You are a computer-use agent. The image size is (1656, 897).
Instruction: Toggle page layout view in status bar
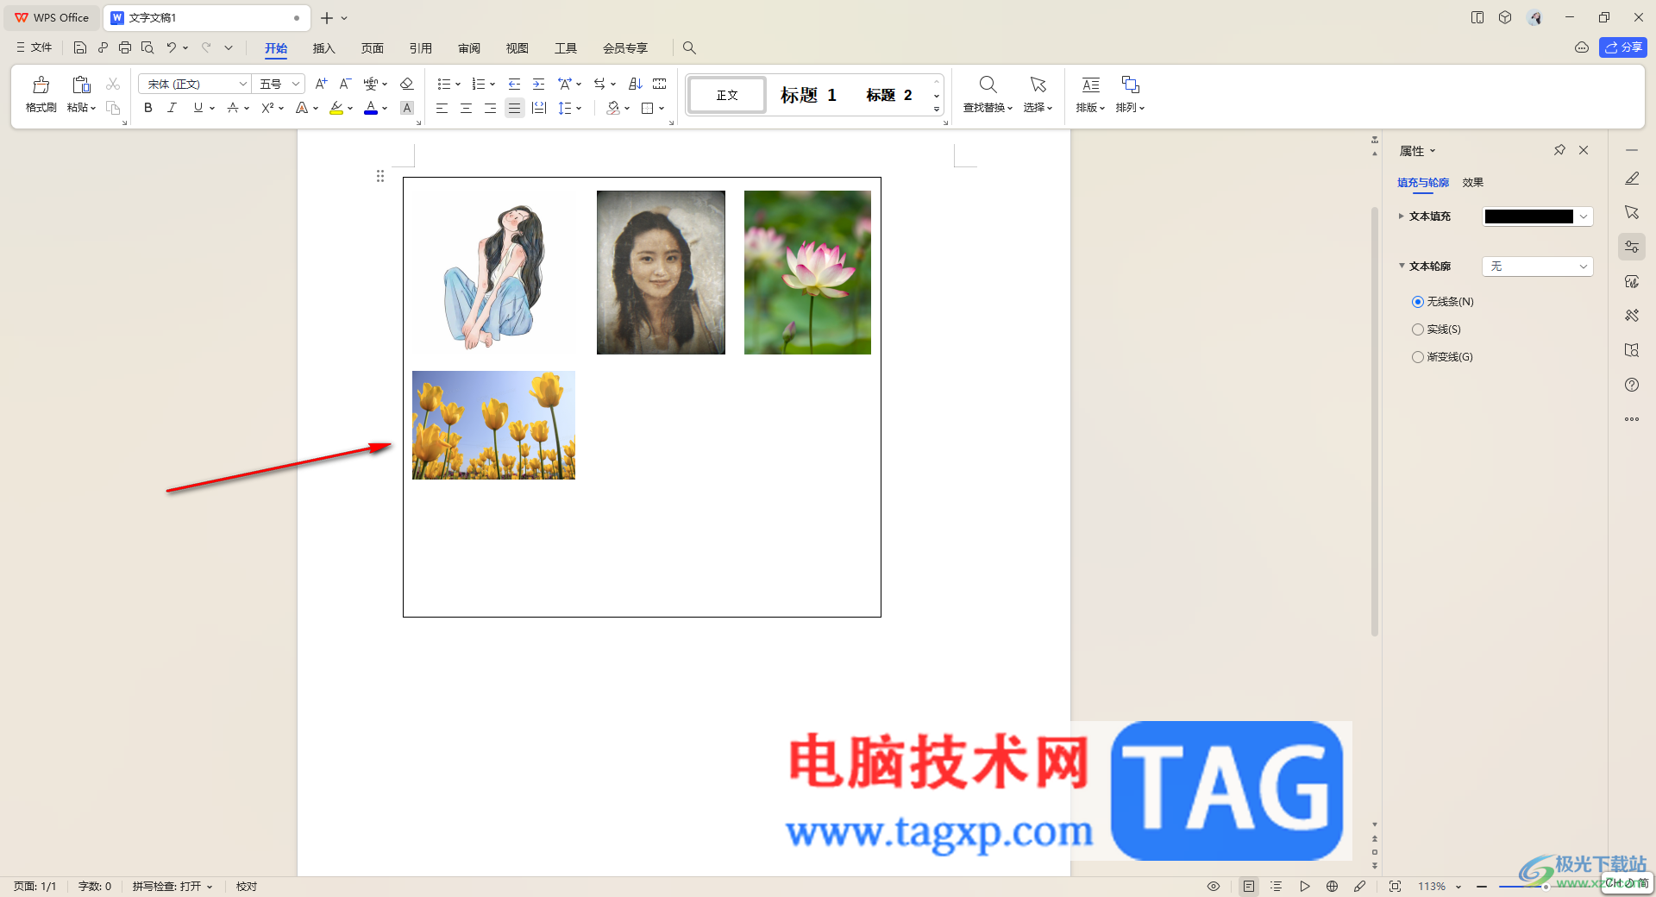point(1248,886)
